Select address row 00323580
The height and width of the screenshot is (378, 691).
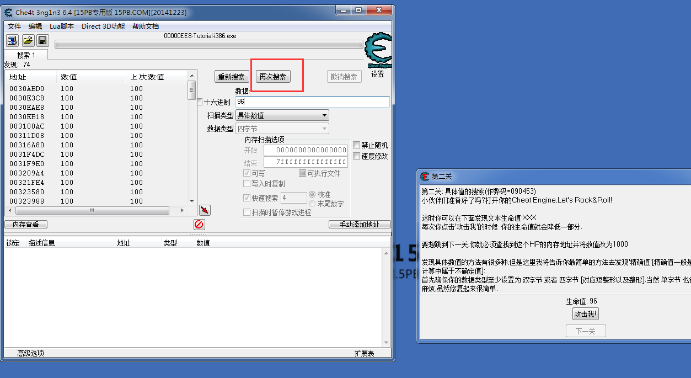coord(97,192)
